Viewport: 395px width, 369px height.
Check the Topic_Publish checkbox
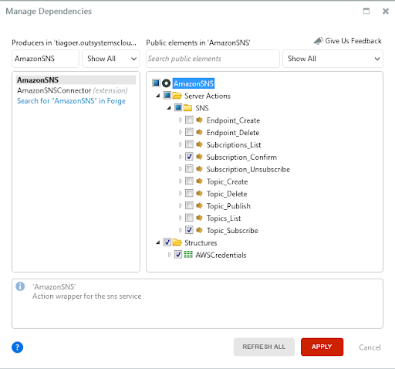pos(189,205)
